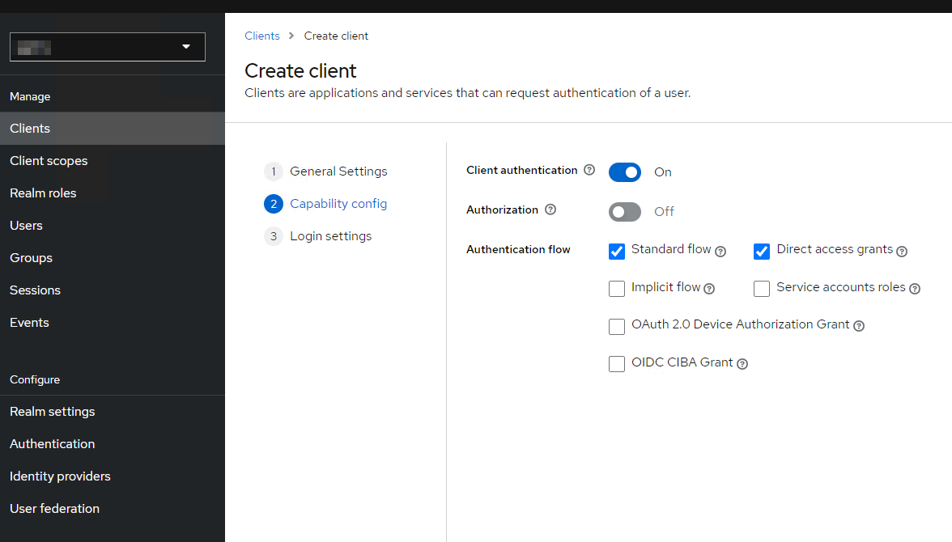952x542 pixels.
Task: Enable the Authorization toggle
Action: click(x=625, y=212)
